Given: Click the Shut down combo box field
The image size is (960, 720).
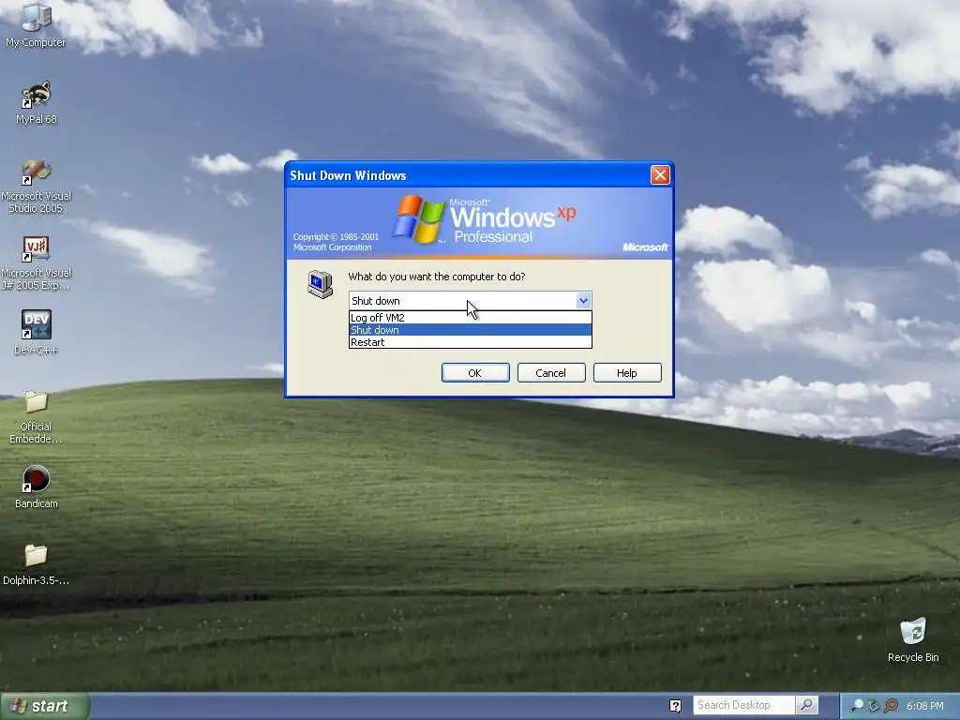Looking at the screenshot, I should pos(471,301).
